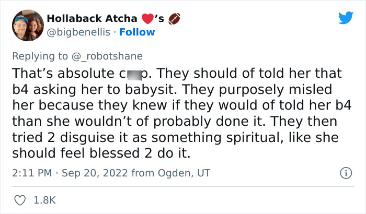Click the Twitter bird logo
This screenshot has height=214, width=366.
pos(346,18)
